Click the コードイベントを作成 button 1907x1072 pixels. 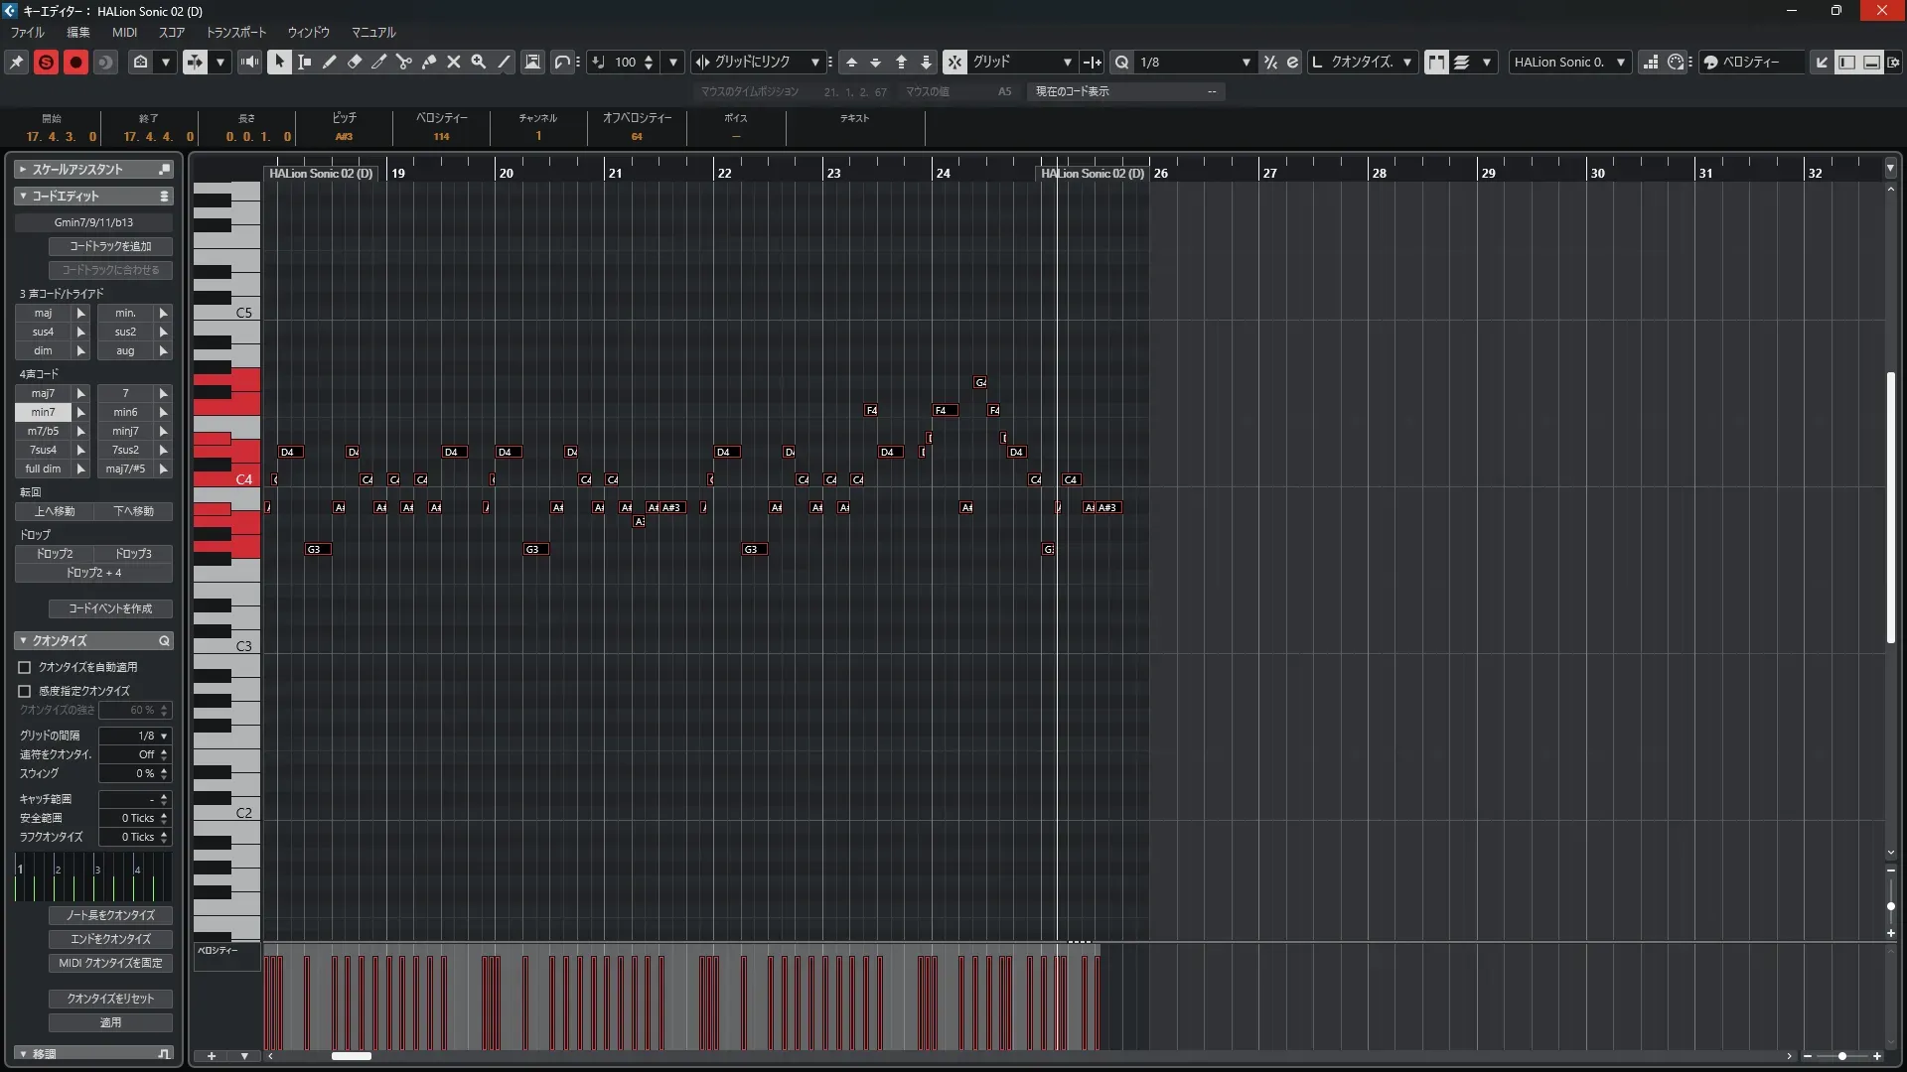tap(110, 608)
